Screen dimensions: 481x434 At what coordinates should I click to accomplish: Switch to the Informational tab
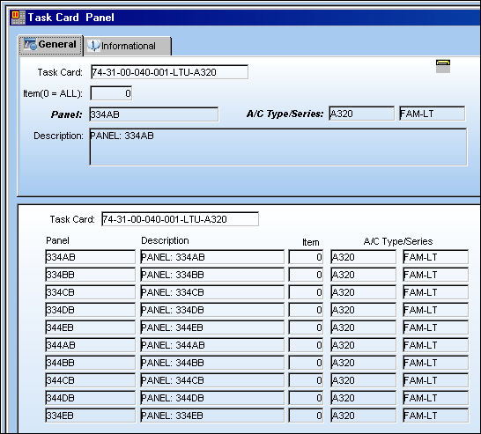click(x=128, y=46)
